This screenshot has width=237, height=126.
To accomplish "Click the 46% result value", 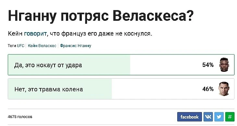I will [x=208, y=89].
